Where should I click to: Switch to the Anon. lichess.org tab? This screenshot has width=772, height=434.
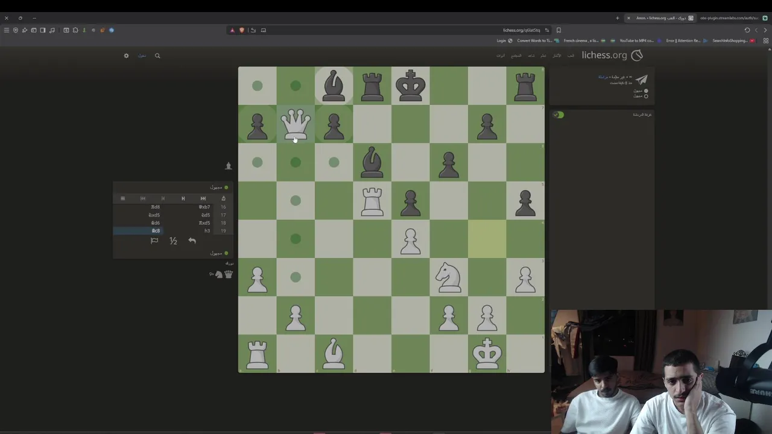(x=660, y=18)
